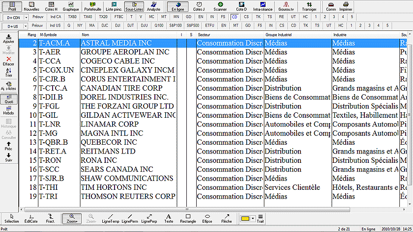Select the Fract. tool

[x=50, y=219]
